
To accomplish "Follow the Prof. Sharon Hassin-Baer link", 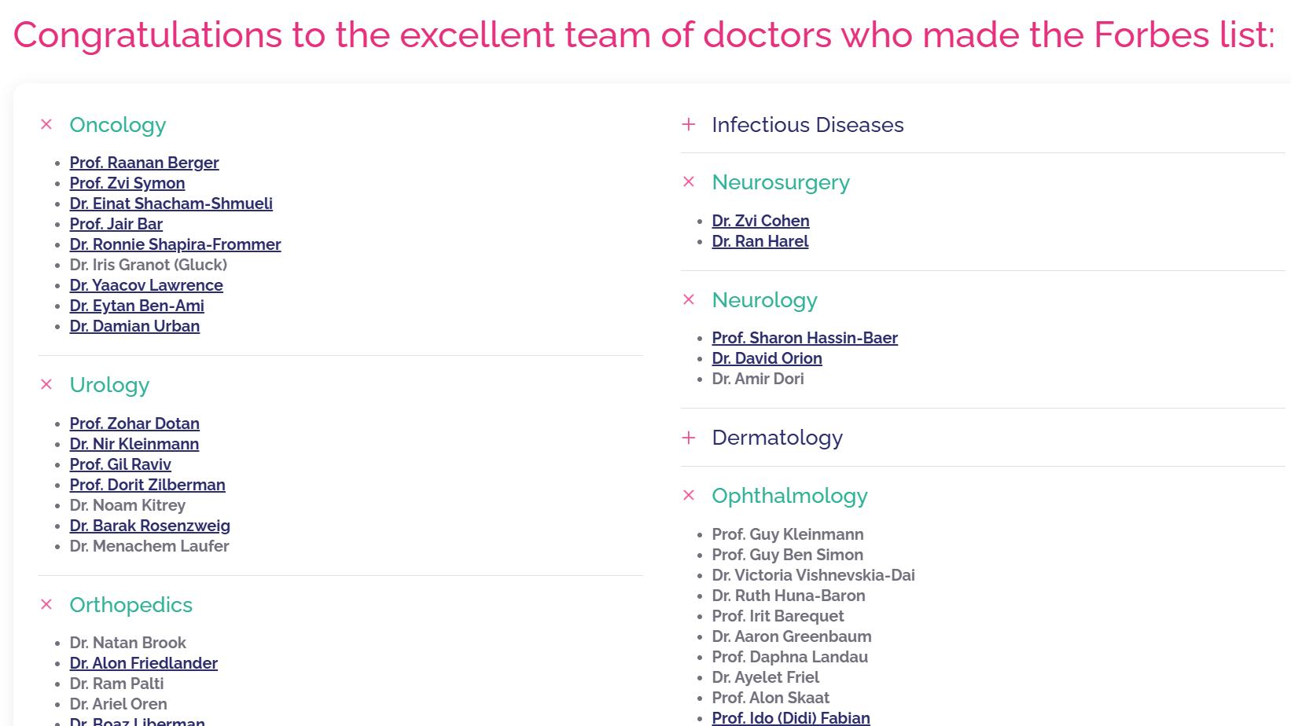I will coord(804,338).
